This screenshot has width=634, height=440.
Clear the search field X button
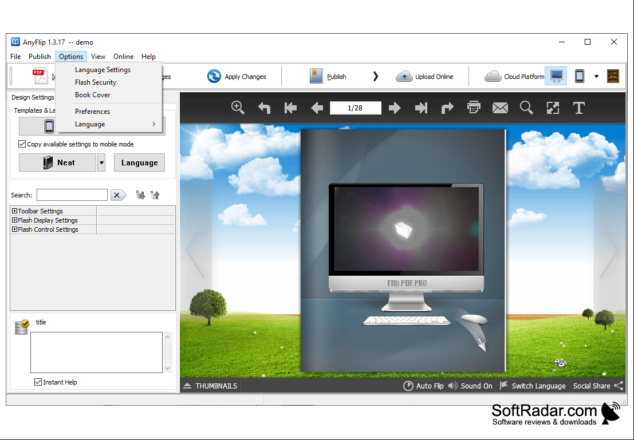tap(117, 195)
